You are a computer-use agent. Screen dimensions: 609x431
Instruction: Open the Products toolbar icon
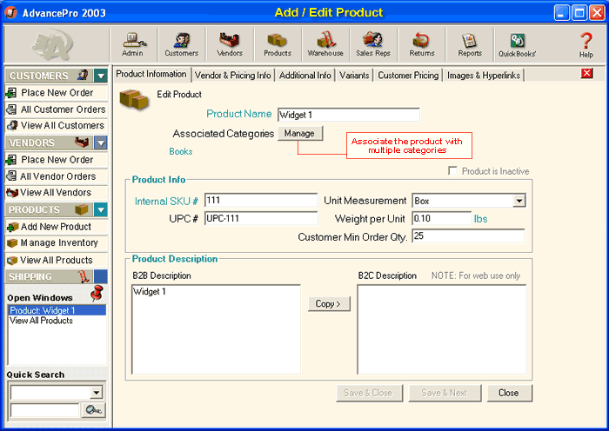coord(278,44)
